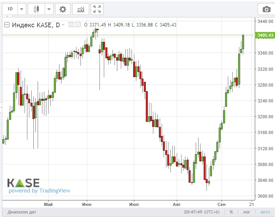Take a chart snapshot with camera icon

point(266,9)
